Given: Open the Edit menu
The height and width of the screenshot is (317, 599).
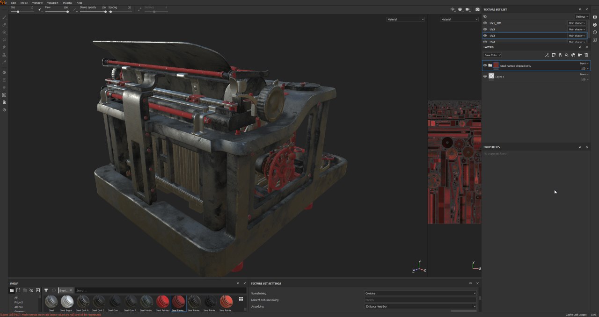Looking at the screenshot, I should click(14, 3).
